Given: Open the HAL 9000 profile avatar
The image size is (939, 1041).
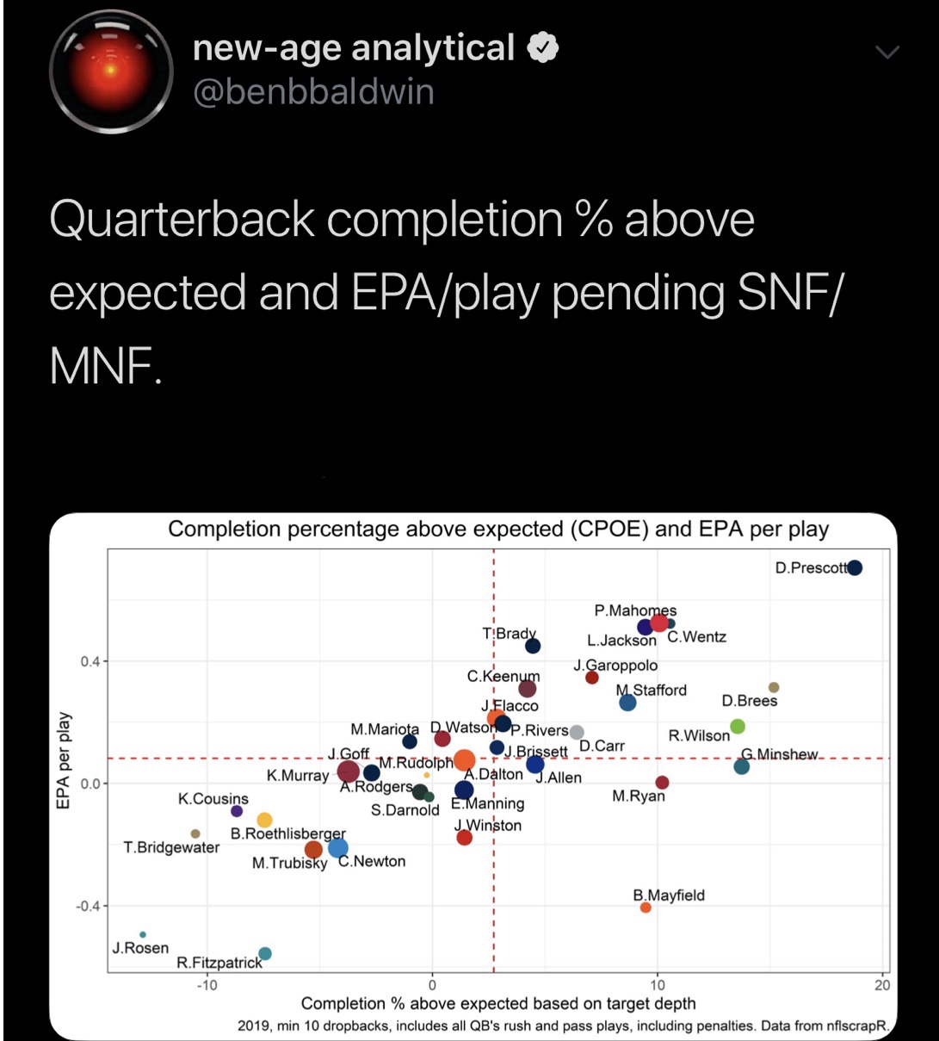Looking at the screenshot, I should 112,71.
